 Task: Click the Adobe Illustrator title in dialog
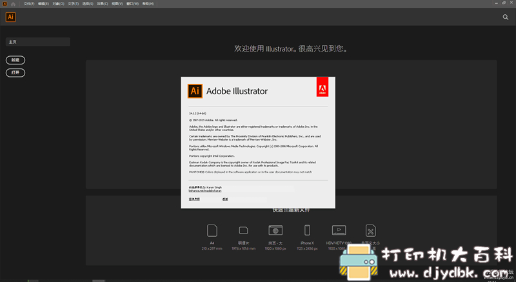[237, 91]
